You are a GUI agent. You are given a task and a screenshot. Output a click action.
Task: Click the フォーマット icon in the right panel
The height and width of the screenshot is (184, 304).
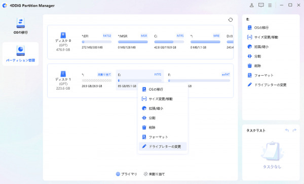coord(249,75)
